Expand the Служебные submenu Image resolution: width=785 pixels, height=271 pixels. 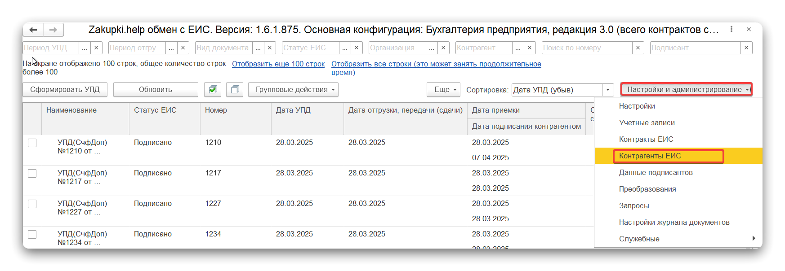point(678,239)
